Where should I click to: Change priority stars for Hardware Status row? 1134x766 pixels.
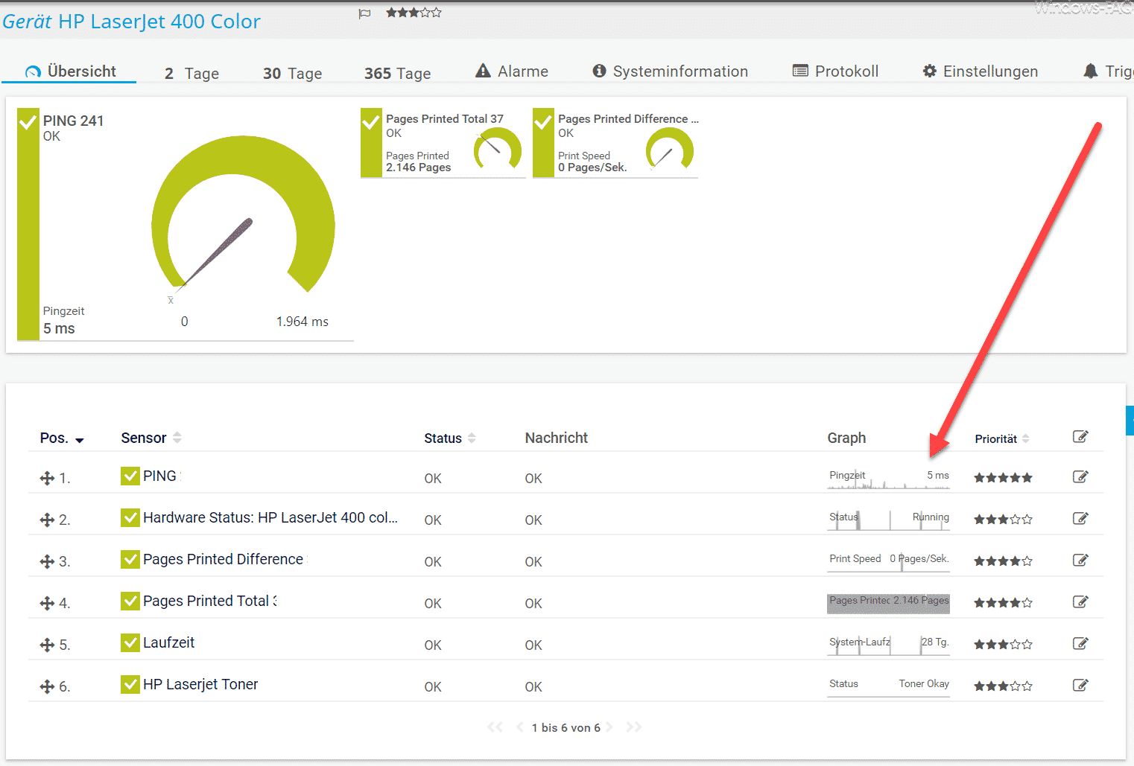click(x=1003, y=520)
